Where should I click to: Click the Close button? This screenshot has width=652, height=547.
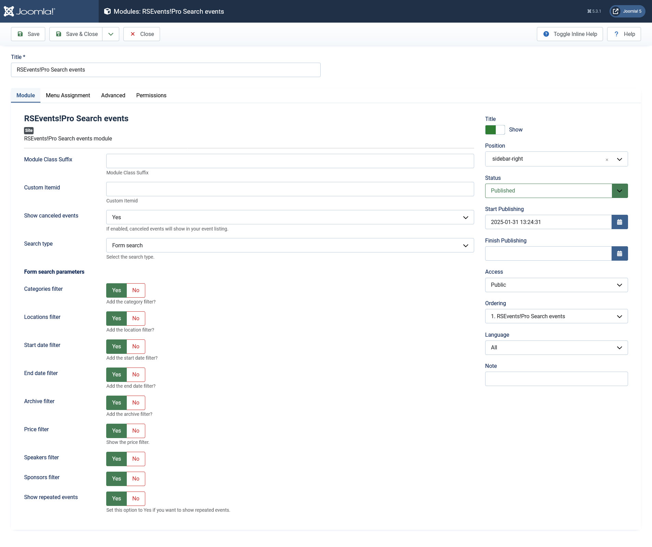142,34
